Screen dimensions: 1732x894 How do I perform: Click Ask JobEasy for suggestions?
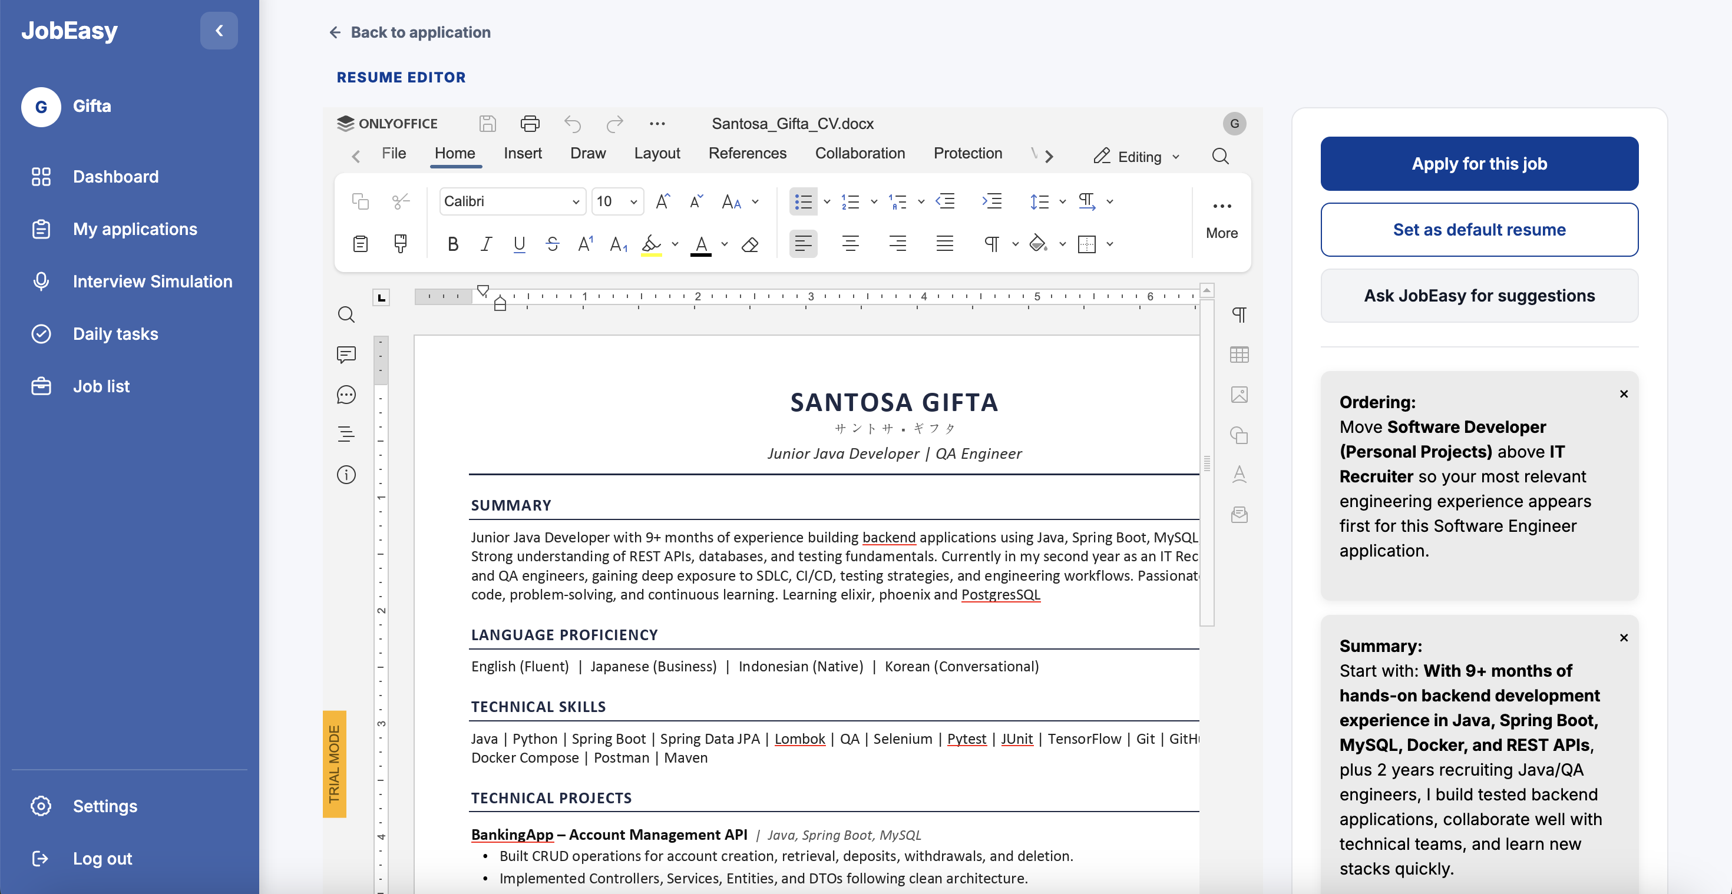click(1479, 296)
